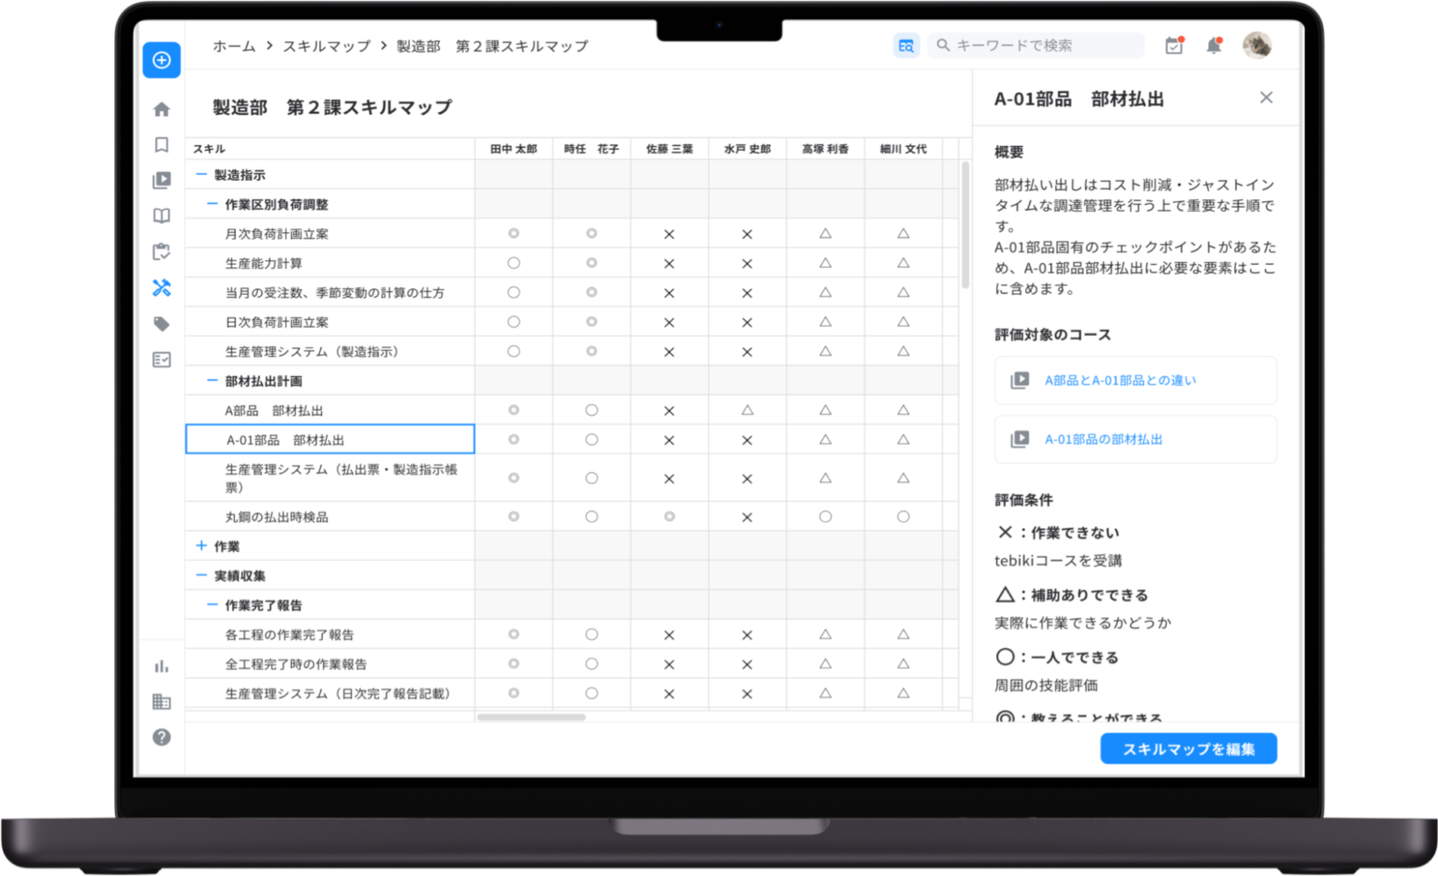Open the bookmarks icon in the sidebar
The width and height of the screenshot is (1438, 876).
pyautogui.click(x=161, y=144)
